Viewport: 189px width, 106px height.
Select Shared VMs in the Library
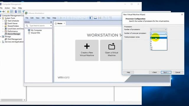tap(35, 33)
